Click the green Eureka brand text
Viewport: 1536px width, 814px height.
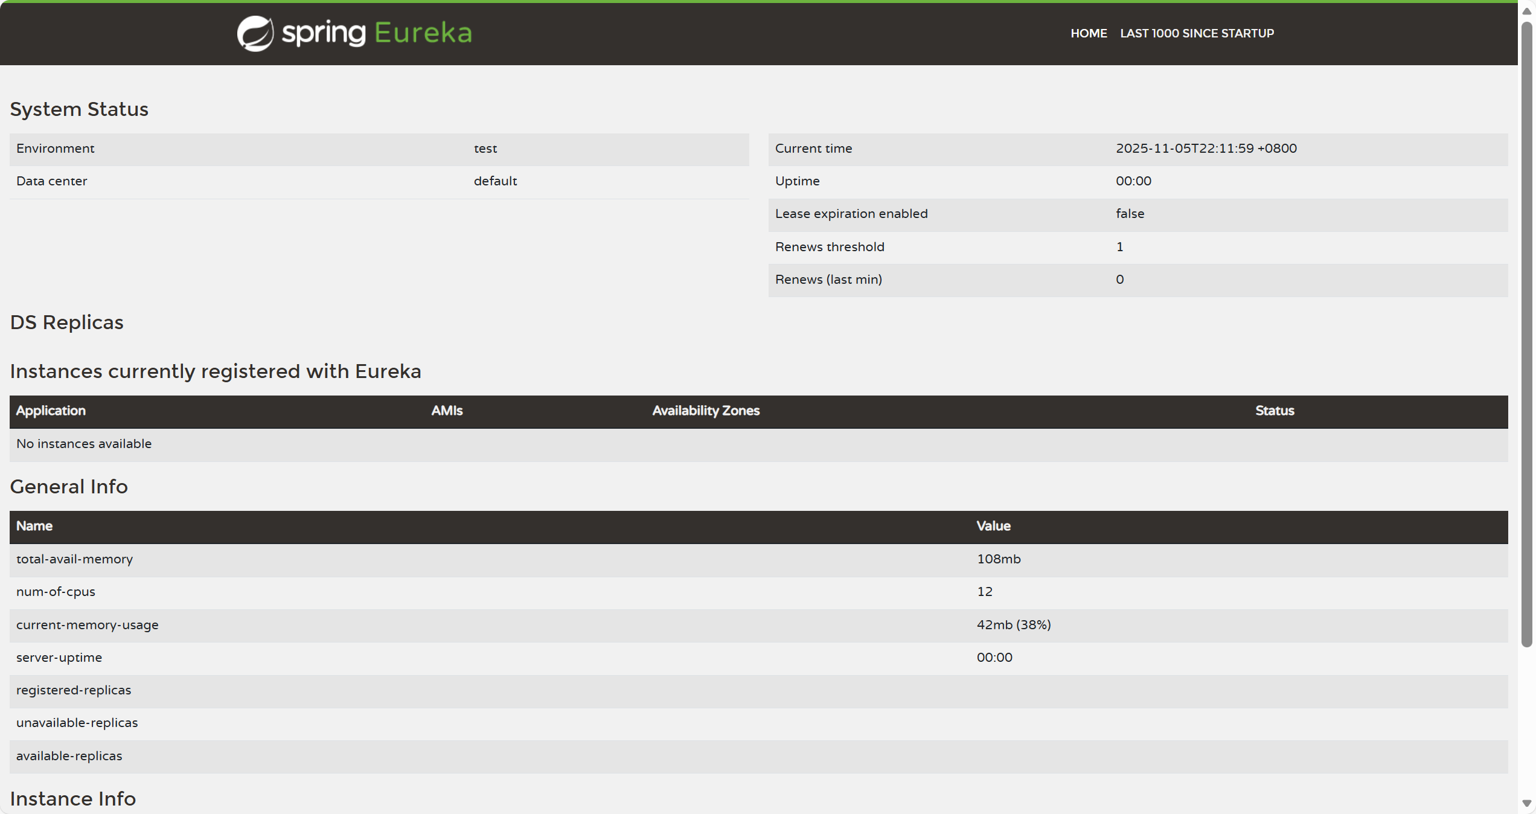pos(423,33)
